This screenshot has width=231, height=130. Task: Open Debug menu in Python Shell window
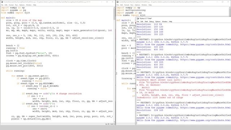click(152, 22)
